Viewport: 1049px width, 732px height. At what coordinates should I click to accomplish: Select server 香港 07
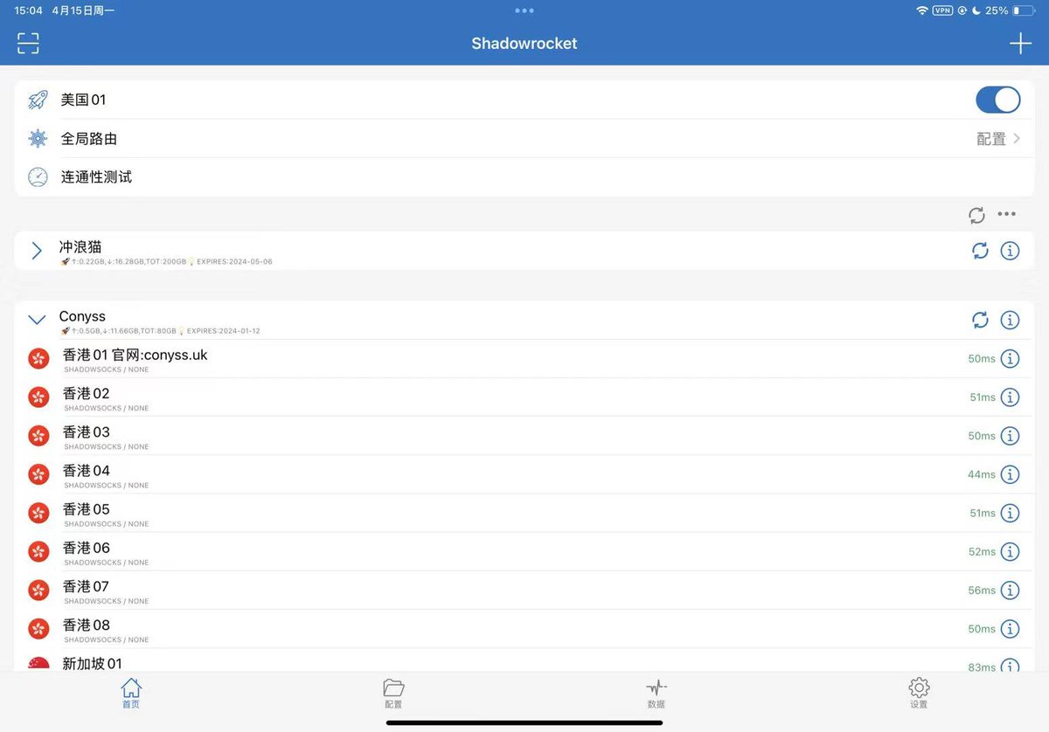pyautogui.click(x=524, y=590)
